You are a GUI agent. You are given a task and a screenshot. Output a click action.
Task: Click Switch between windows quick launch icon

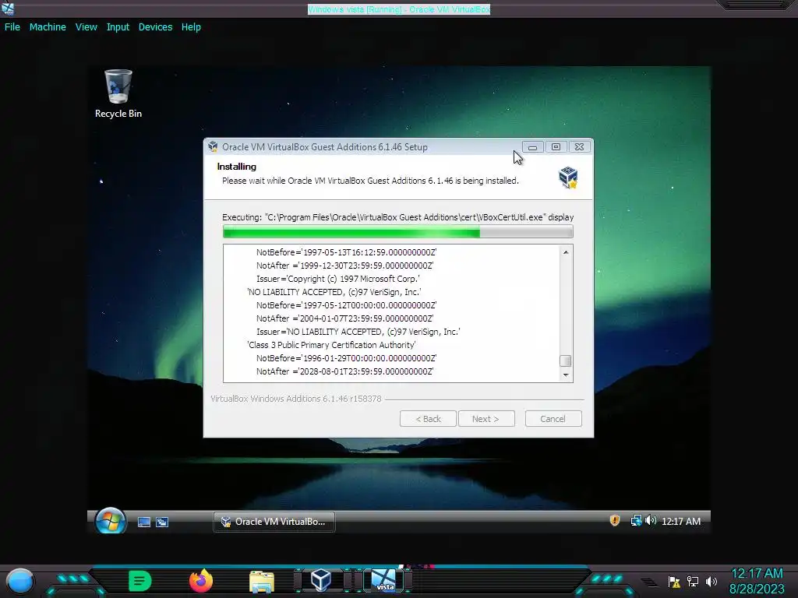pos(162,522)
